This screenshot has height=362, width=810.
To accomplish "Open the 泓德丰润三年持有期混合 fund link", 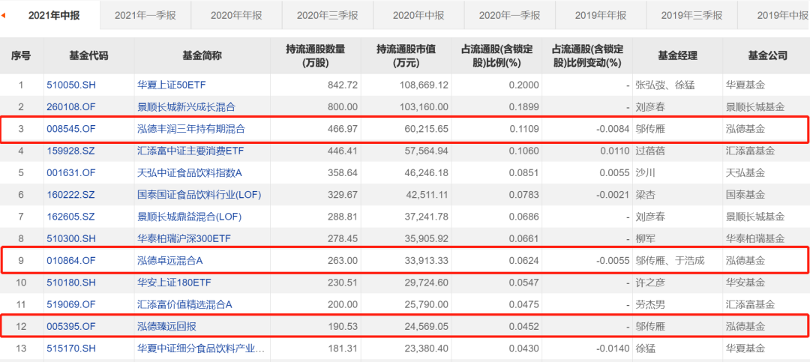I will [190, 129].
